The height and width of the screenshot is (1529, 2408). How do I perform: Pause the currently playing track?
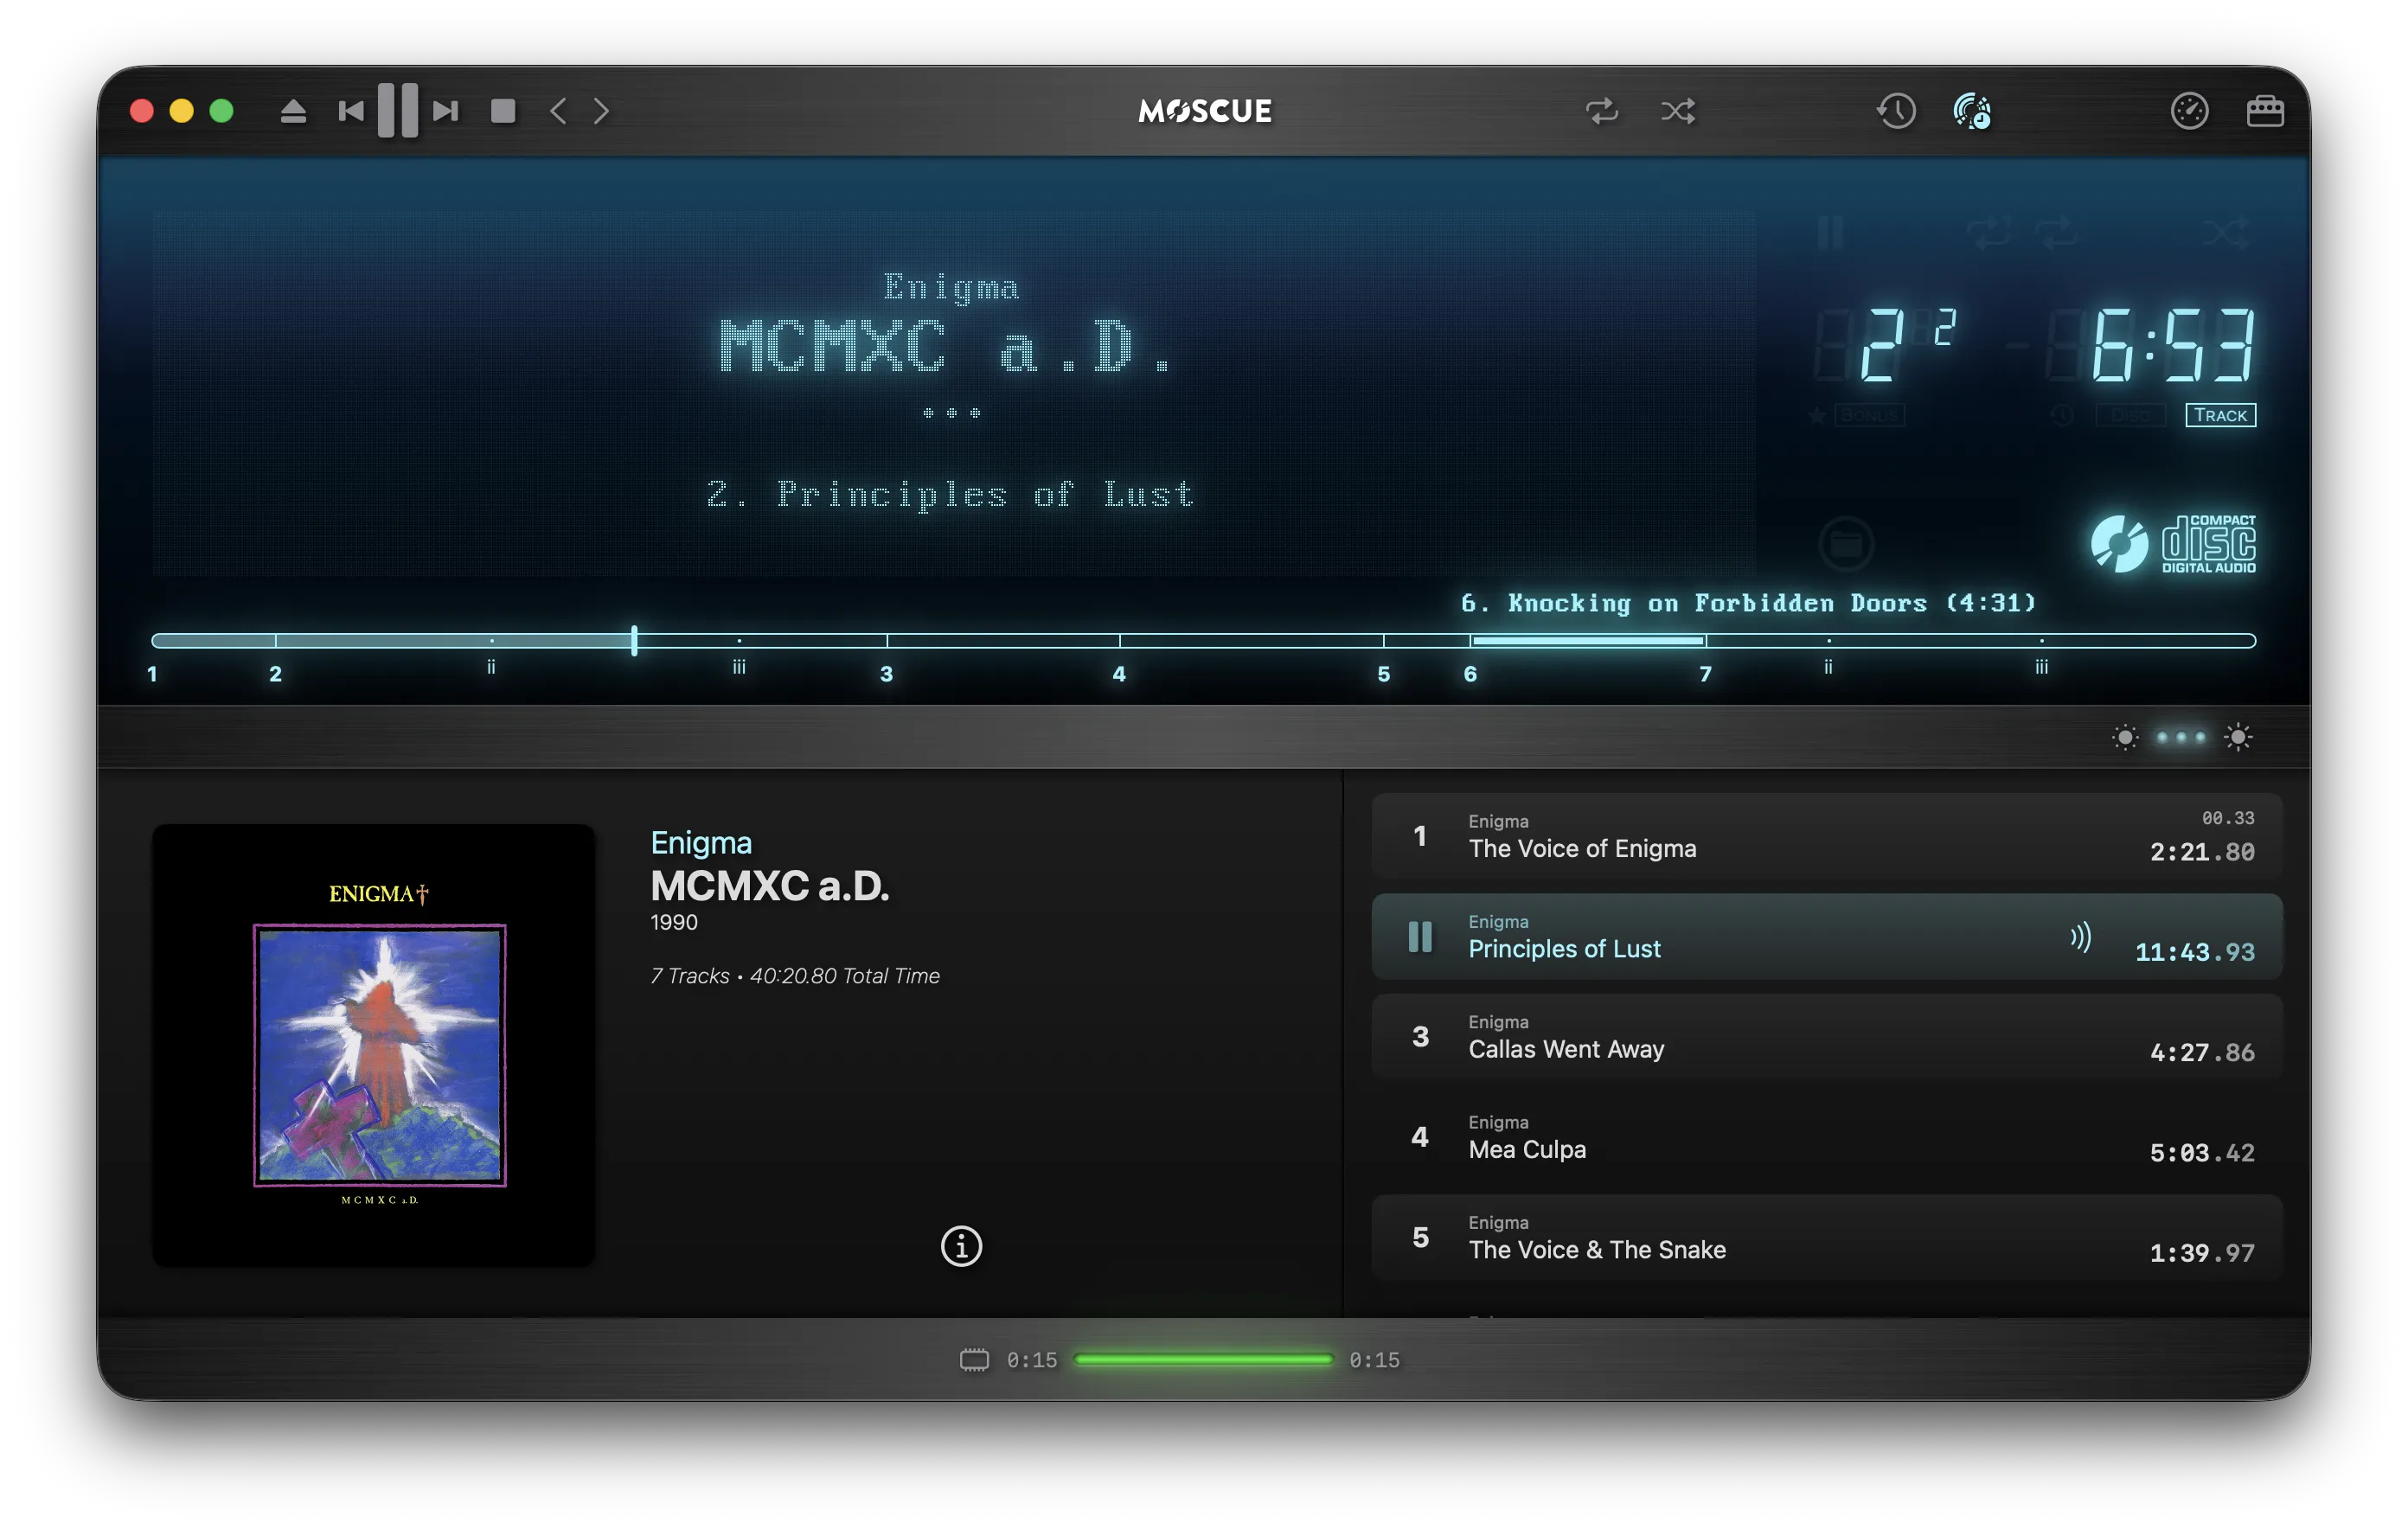coord(397,111)
